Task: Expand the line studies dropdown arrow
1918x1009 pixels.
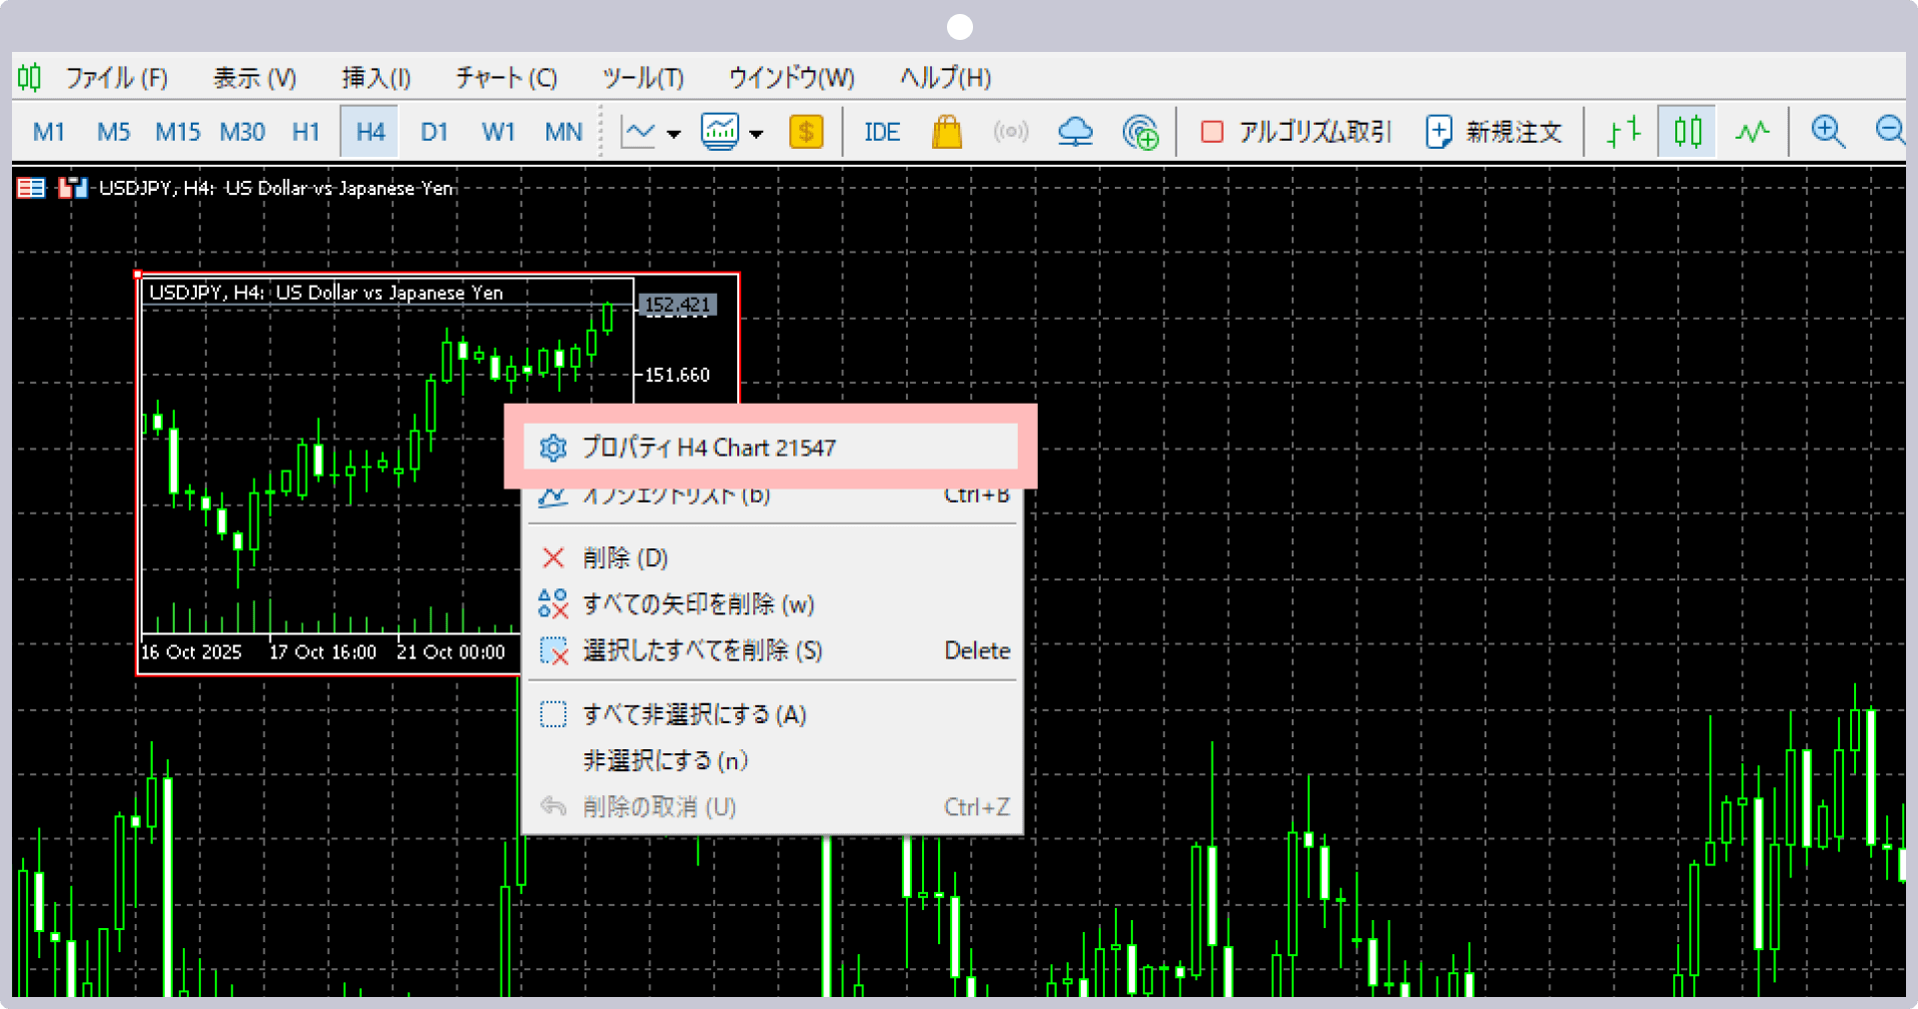Action: [x=674, y=133]
